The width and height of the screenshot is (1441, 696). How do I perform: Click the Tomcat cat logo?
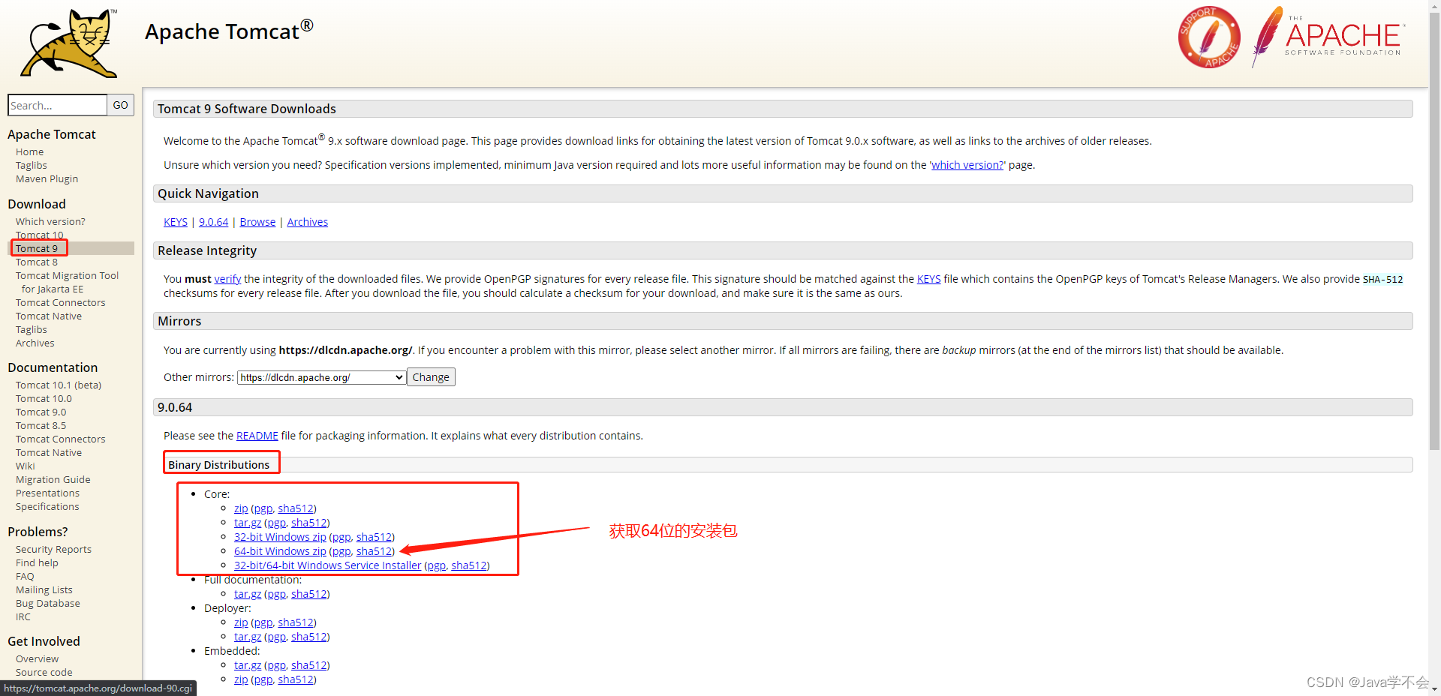(69, 43)
